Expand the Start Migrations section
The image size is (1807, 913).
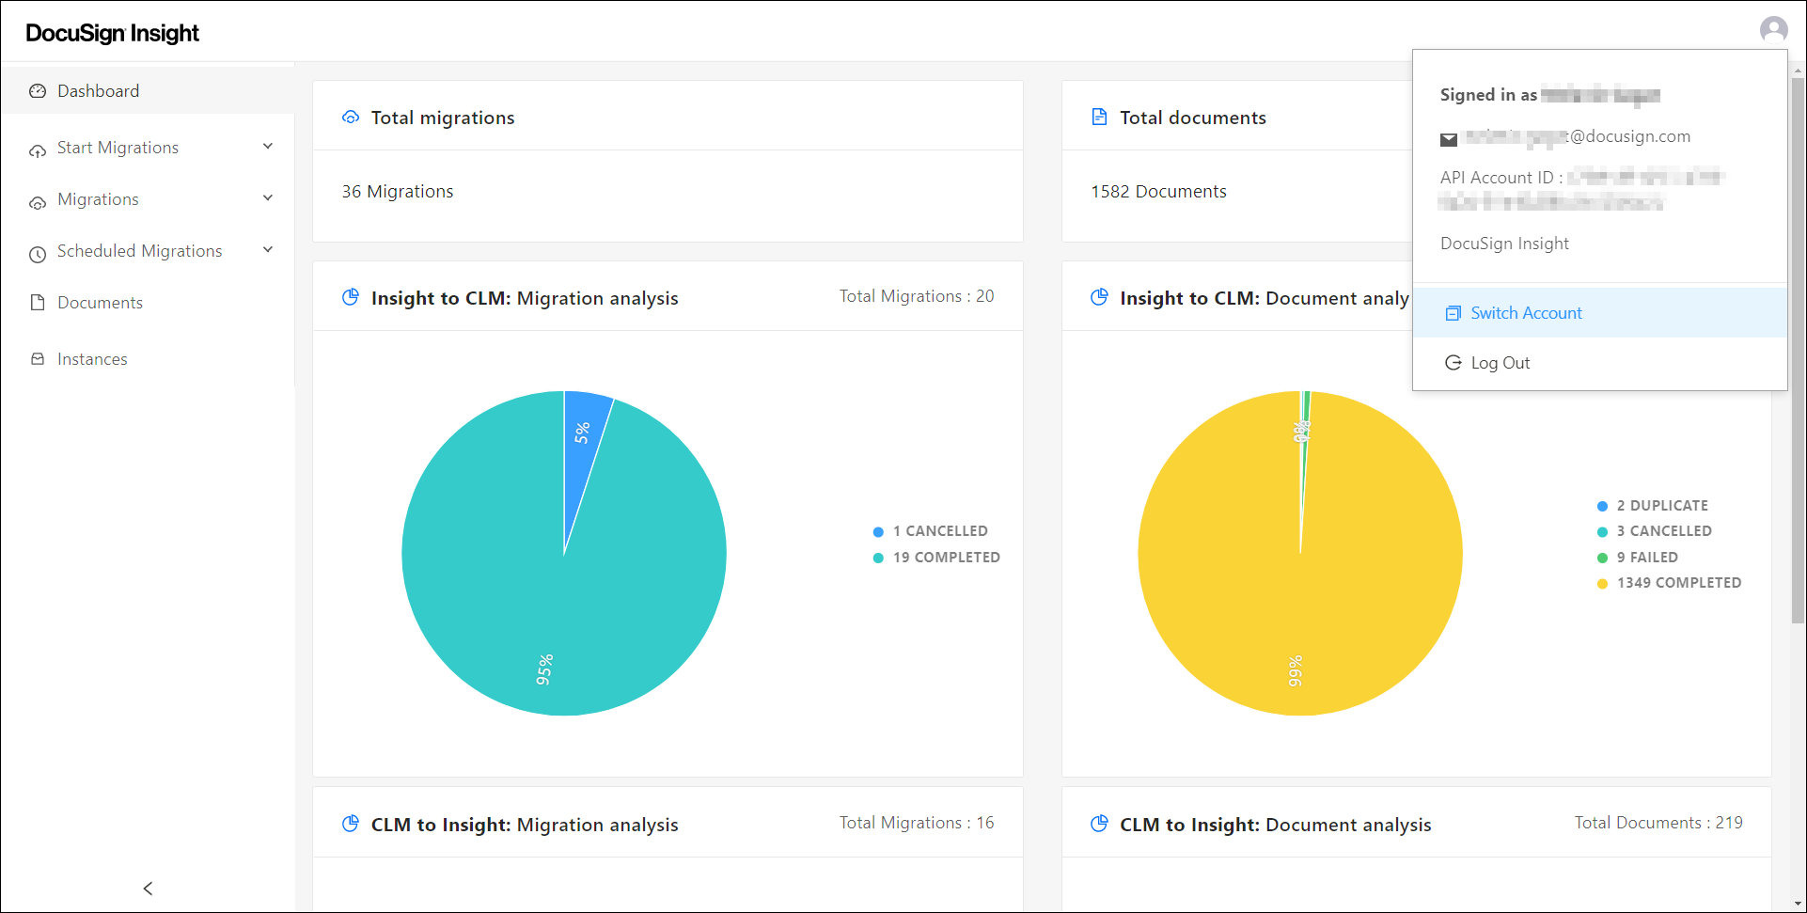[268, 147]
